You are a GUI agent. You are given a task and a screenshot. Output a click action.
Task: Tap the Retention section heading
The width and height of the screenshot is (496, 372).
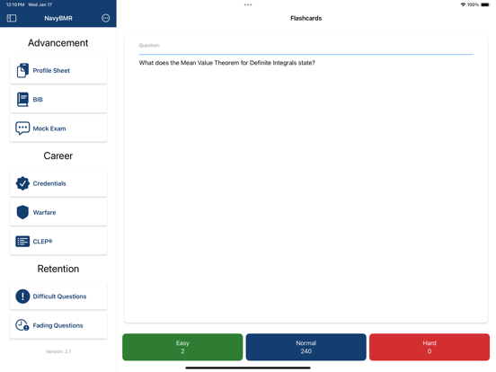point(58,269)
